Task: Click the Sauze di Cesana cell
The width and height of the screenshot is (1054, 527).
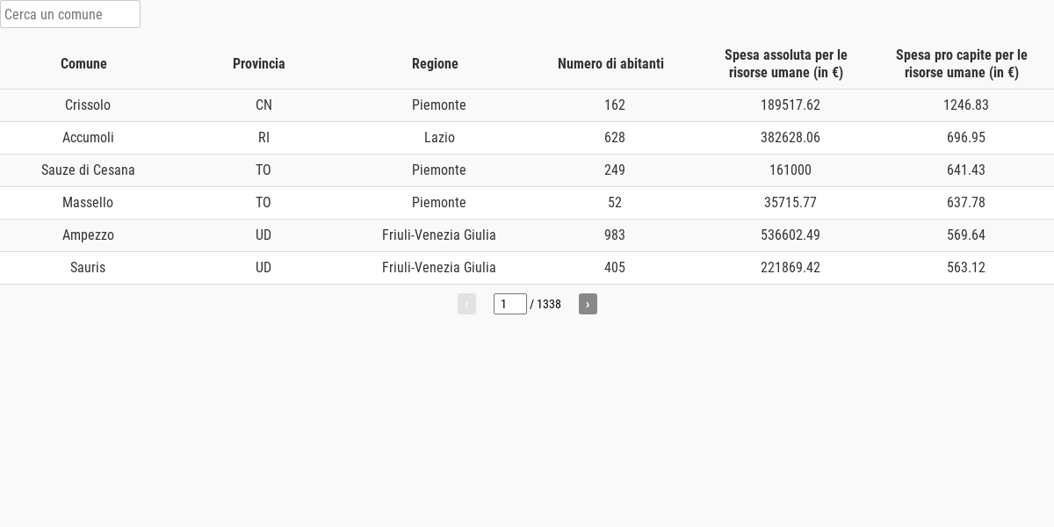Action: click(88, 170)
